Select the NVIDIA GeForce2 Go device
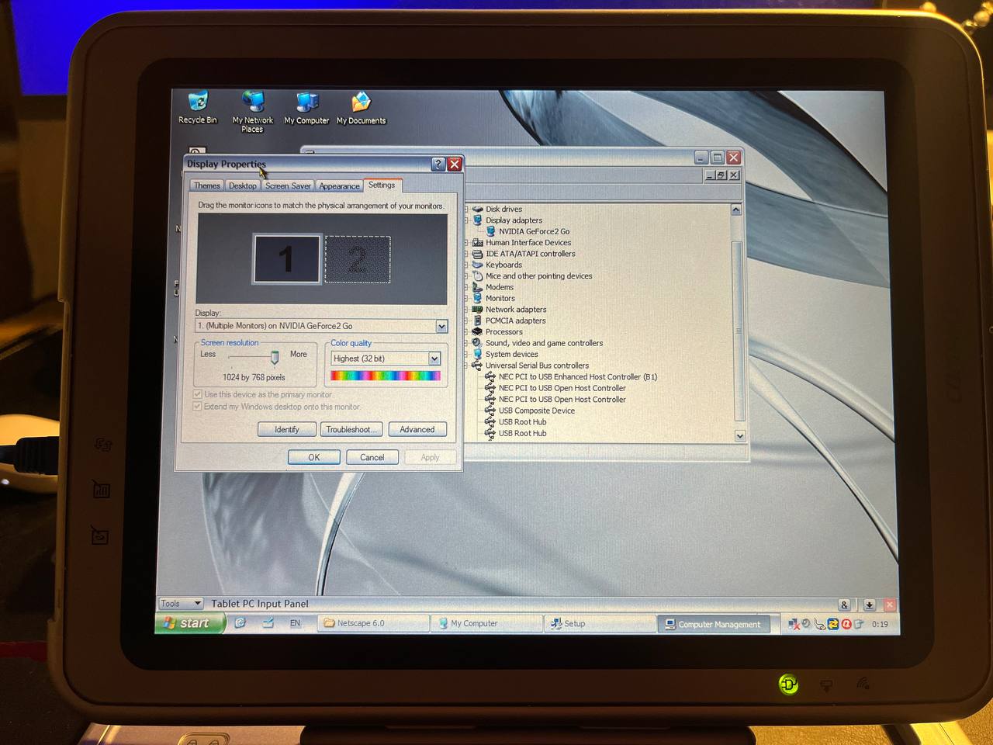This screenshot has height=745, width=993. (533, 231)
